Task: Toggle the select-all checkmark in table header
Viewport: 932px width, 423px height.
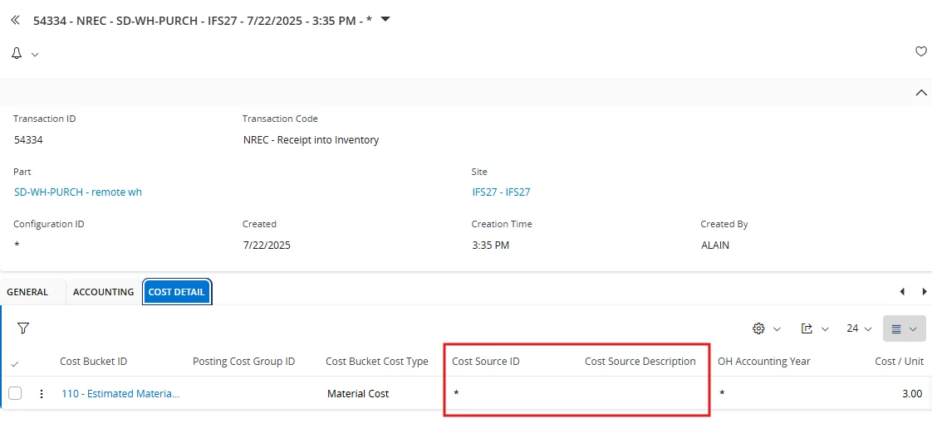Action: [x=15, y=363]
